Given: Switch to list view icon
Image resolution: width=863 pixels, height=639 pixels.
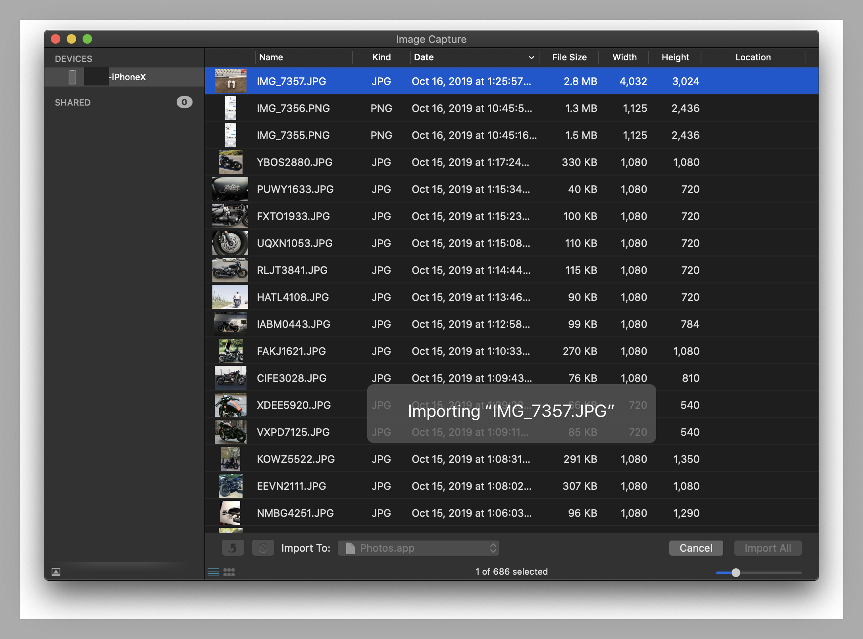Looking at the screenshot, I should pos(213,572).
